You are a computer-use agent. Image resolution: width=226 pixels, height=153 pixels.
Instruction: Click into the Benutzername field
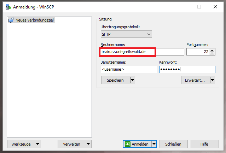[128, 69]
